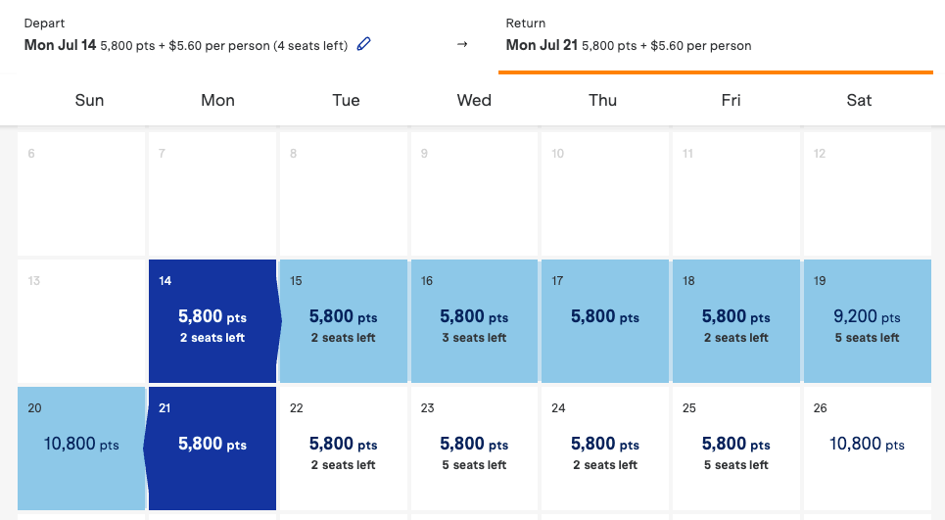Select the July 17 date cell
Screen dimensions: 945x520
pyautogui.click(x=604, y=320)
